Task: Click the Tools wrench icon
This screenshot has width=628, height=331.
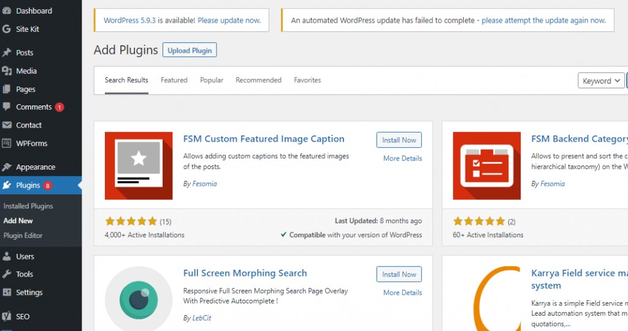Action: [x=7, y=274]
